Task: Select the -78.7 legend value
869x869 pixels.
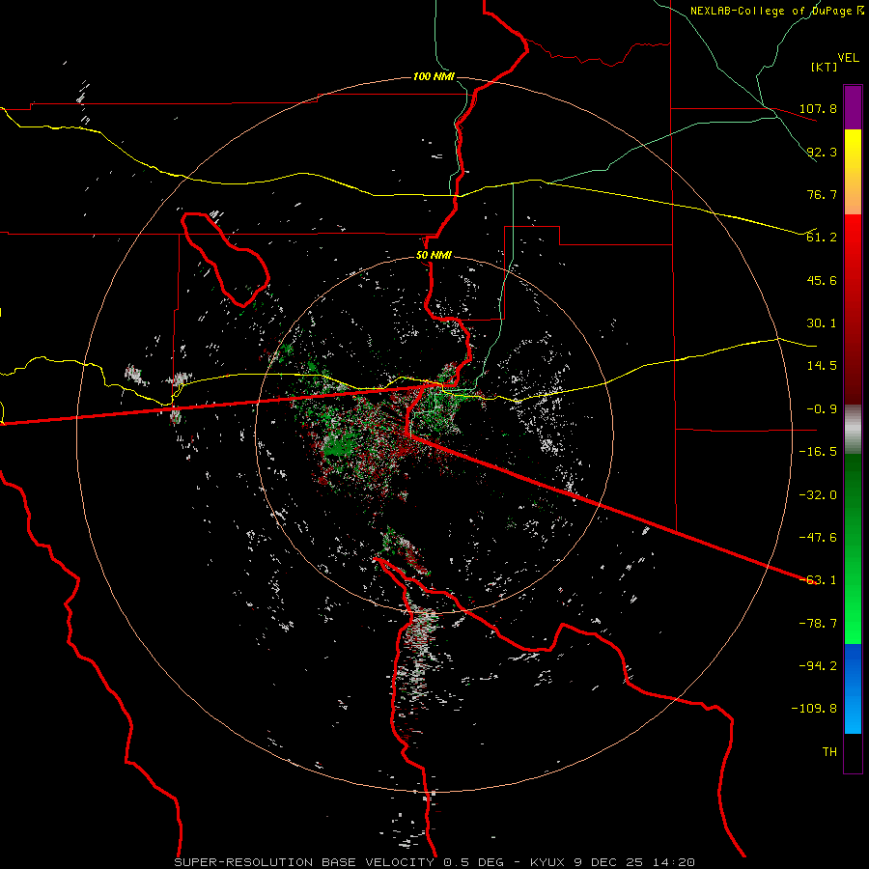Action: (818, 624)
